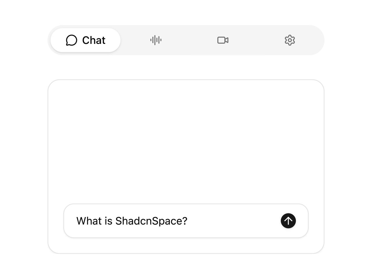Click the text 'What is ShadcnSpace?'

point(132,221)
